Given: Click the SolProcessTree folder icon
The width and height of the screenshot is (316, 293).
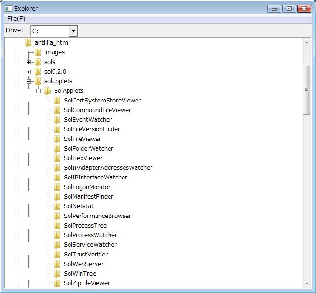Looking at the screenshot, I should tap(57, 226).
